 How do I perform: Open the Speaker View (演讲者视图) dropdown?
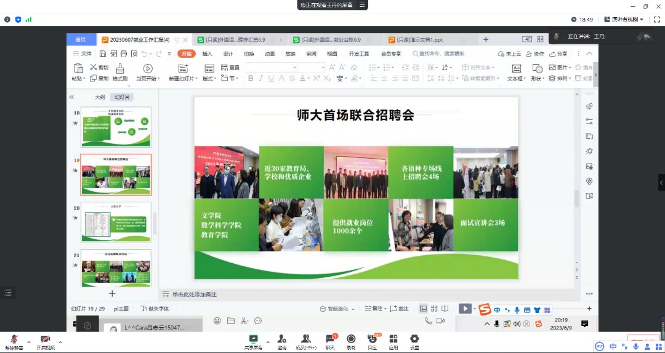click(x=624, y=20)
